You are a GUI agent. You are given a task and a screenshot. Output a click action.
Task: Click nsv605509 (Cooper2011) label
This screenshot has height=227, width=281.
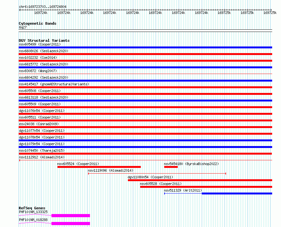[40, 104]
